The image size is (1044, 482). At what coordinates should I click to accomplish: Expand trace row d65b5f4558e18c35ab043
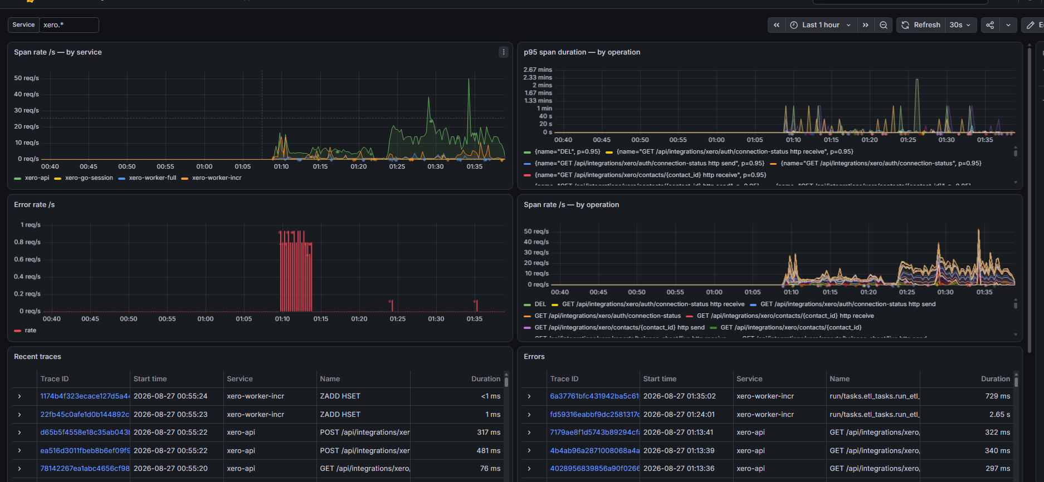tap(19, 432)
